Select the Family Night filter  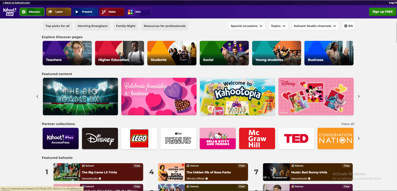click(x=126, y=26)
